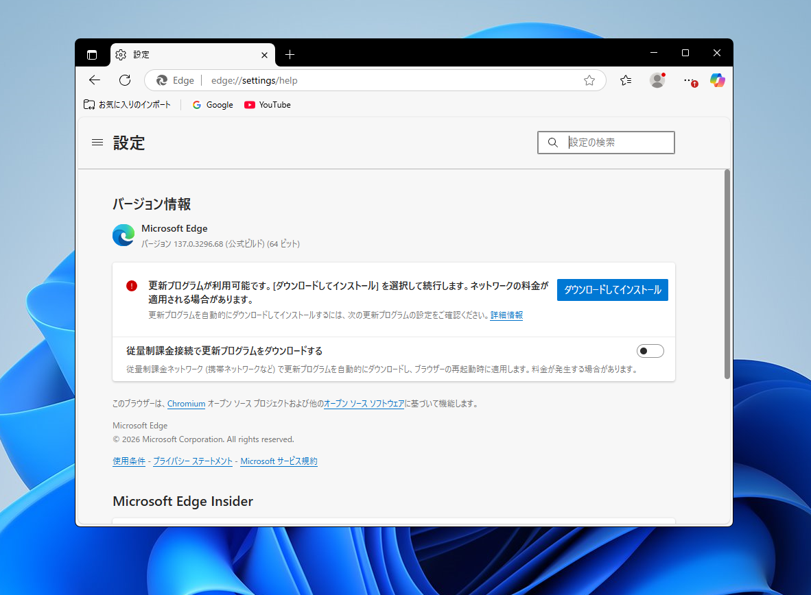Launch Copilot from the toolbar icon
This screenshot has height=595, width=811.
click(x=718, y=80)
